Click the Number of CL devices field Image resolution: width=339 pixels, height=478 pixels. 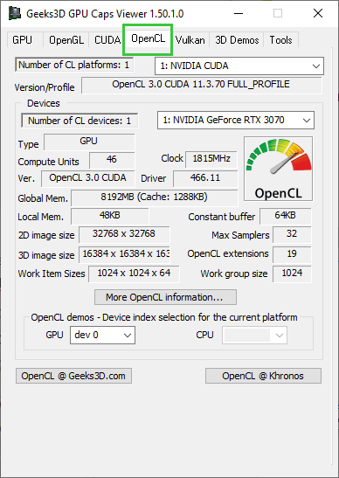click(x=80, y=121)
